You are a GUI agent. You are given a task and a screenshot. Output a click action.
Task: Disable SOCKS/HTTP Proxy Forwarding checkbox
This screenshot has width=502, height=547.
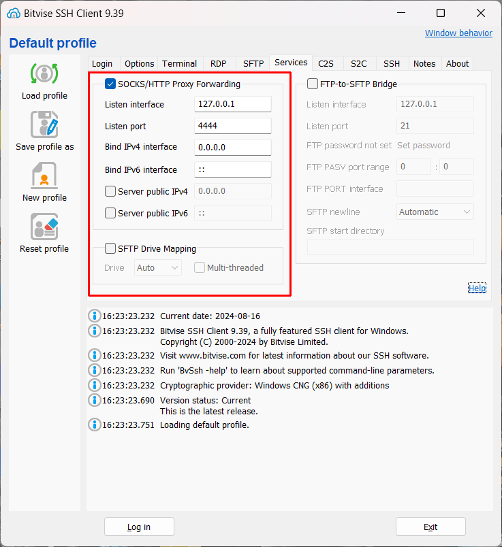click(x=110, y=84)
